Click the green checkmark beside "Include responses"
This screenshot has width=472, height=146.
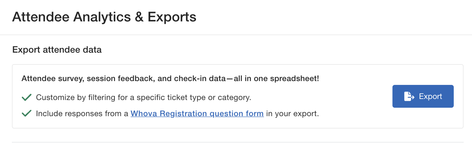[x=27, y=114]
